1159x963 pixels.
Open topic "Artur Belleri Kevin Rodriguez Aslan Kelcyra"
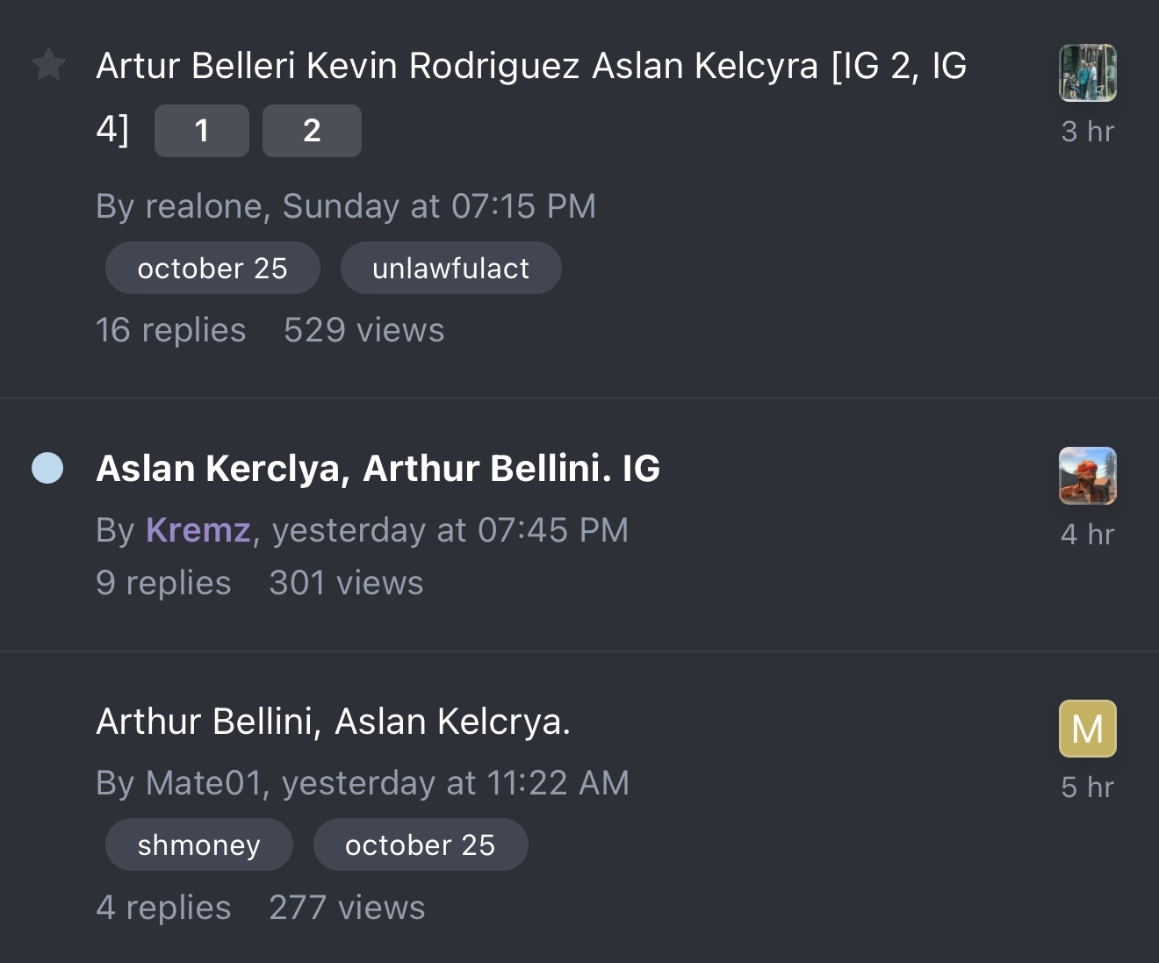[530, 66]
